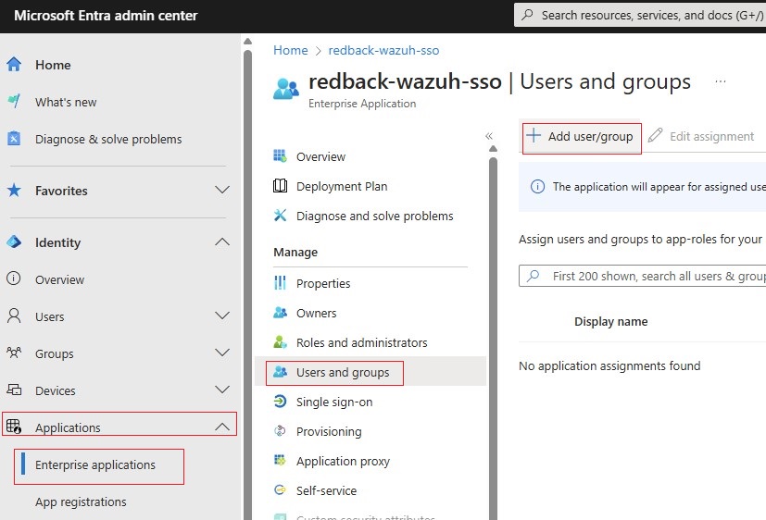Click the redback-wazuh-sso header users icon
The image size is (766, 520).
pyautogui.click(x=286, y=89)
